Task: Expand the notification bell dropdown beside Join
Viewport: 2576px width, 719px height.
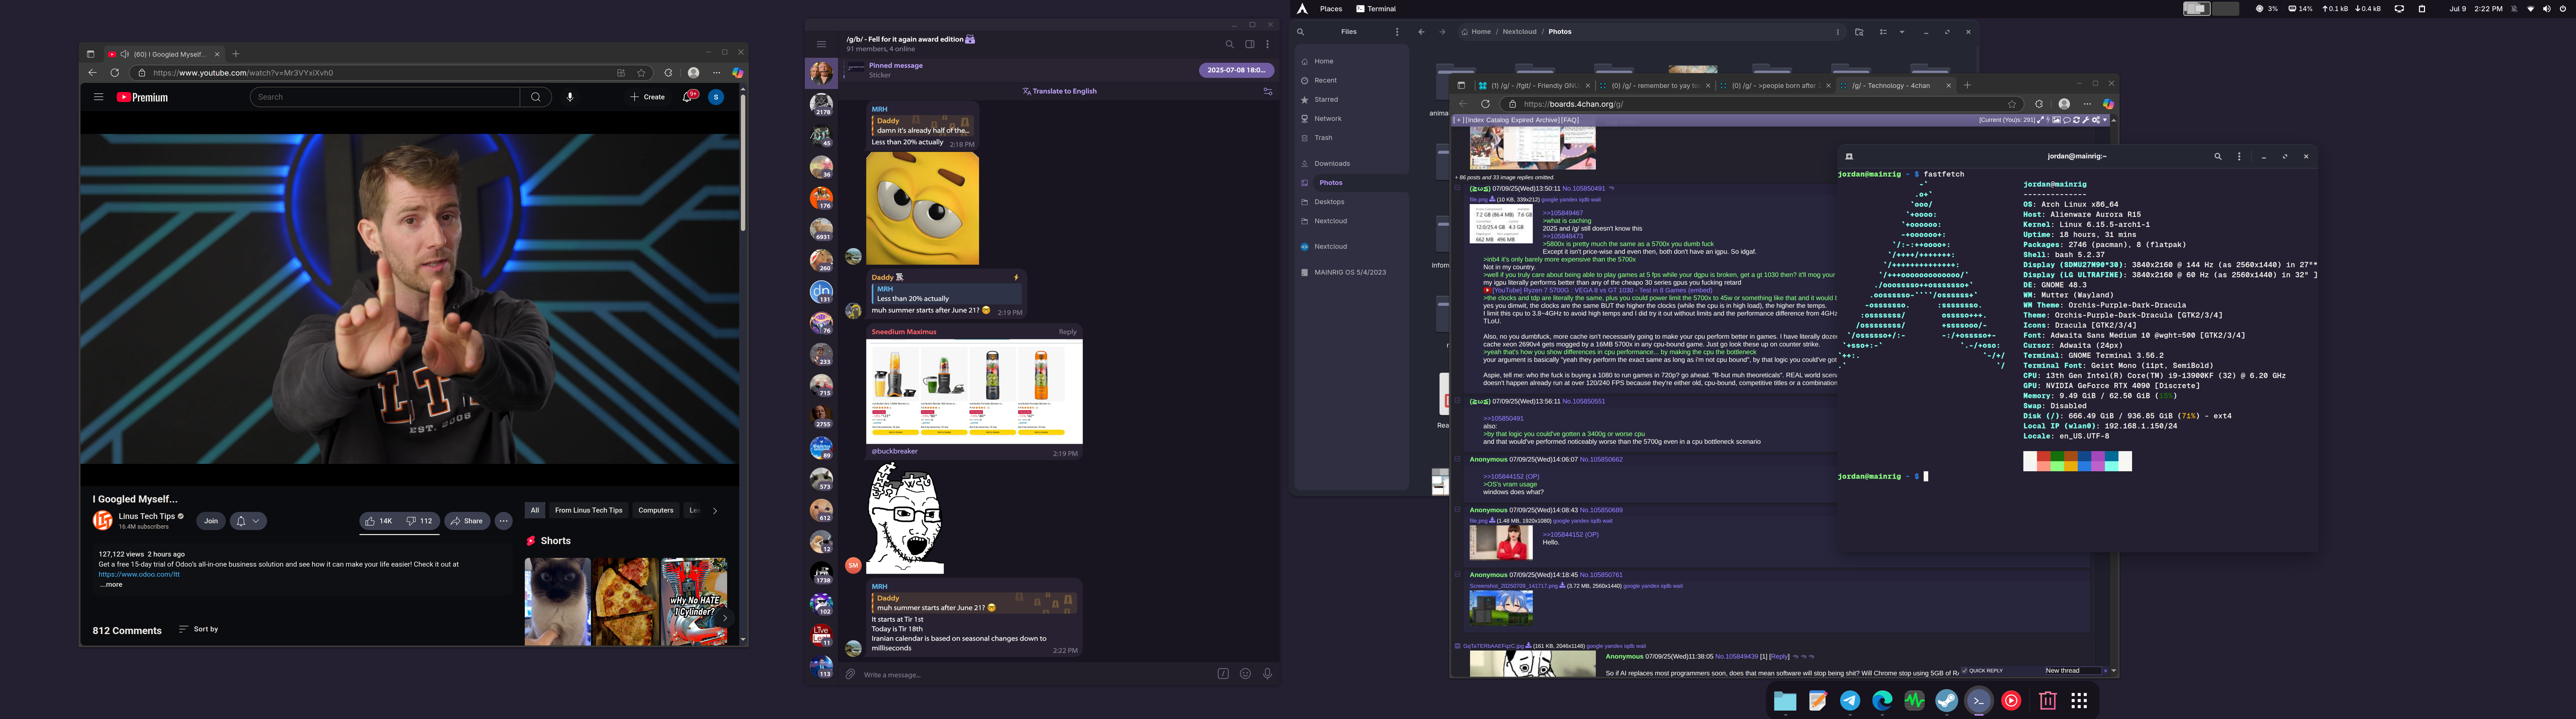Action: (x=248, y=521)
